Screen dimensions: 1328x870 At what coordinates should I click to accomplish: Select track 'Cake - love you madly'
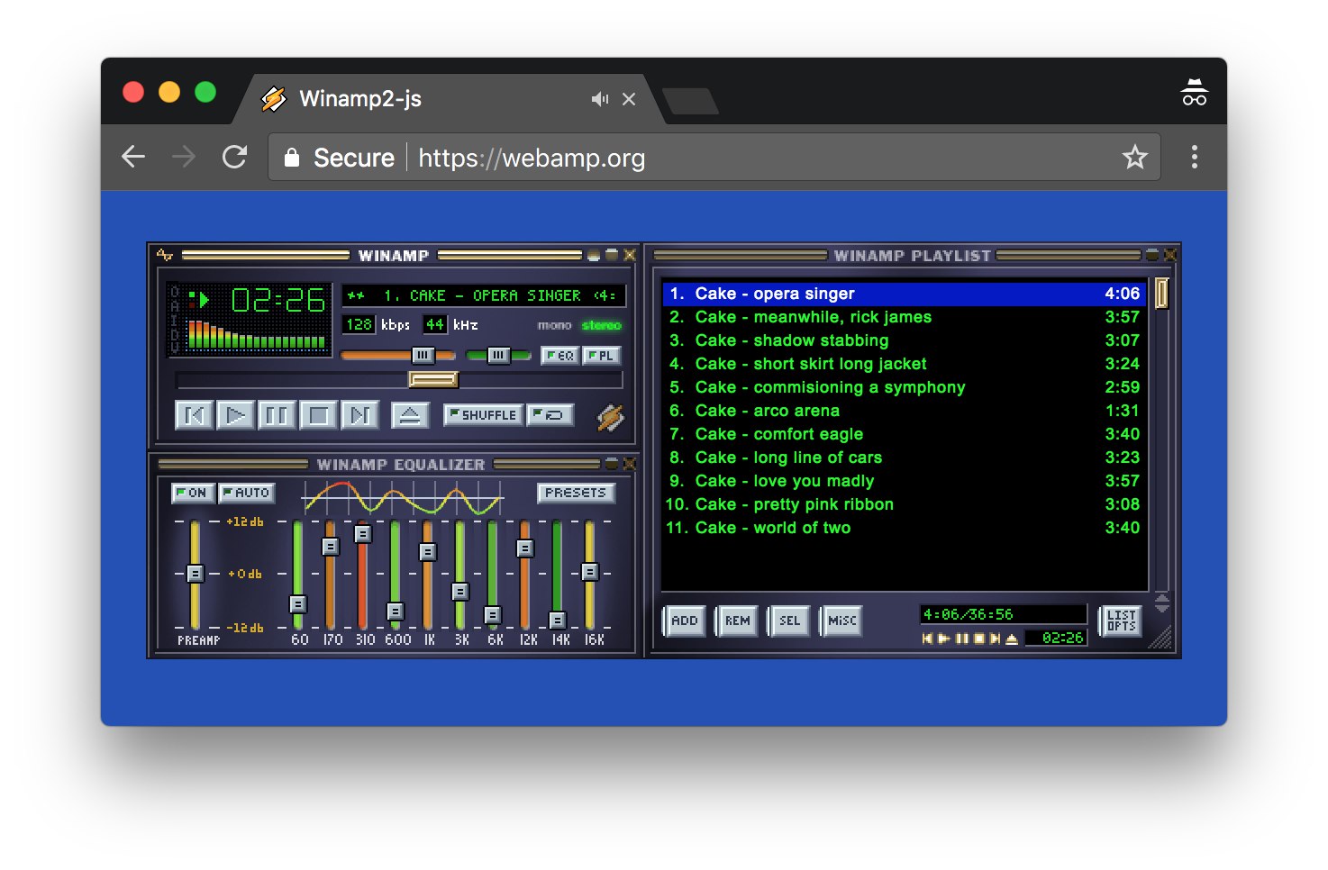tap(905, 481)
